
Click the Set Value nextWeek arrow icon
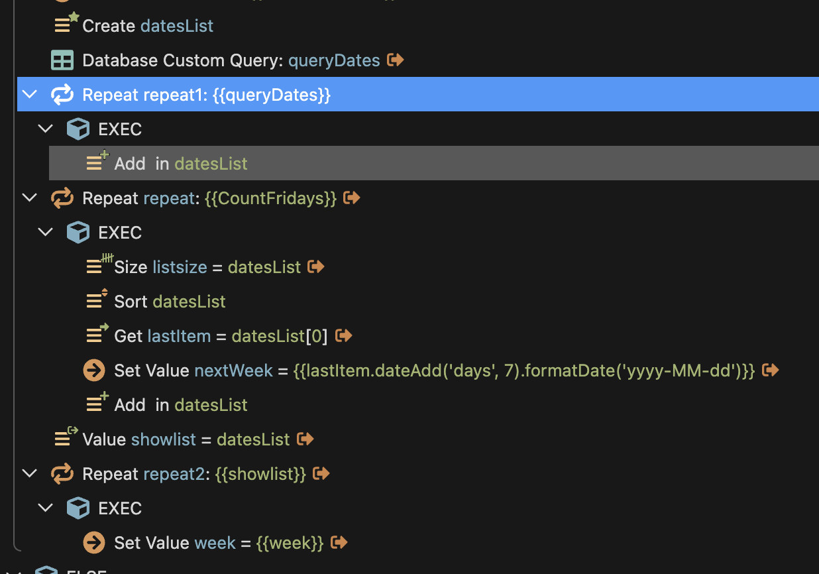(94, 371)
